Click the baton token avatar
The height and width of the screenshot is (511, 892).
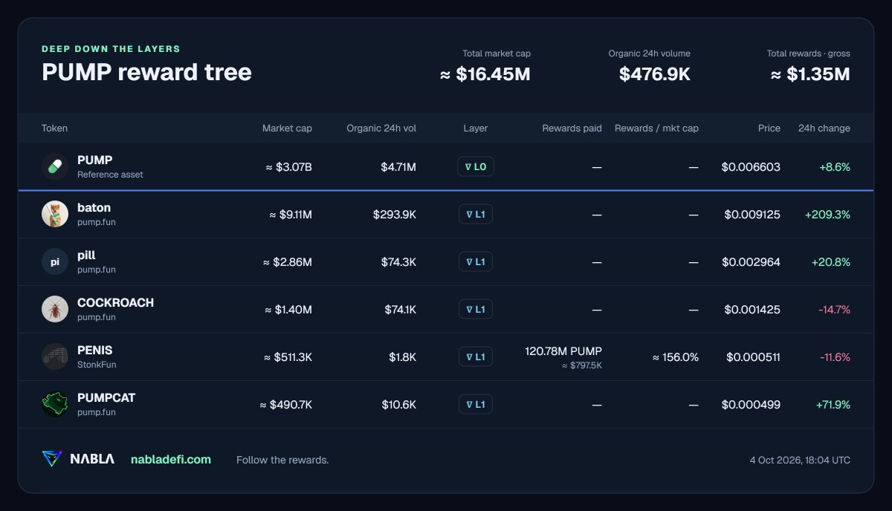click(x=55, y=214)
